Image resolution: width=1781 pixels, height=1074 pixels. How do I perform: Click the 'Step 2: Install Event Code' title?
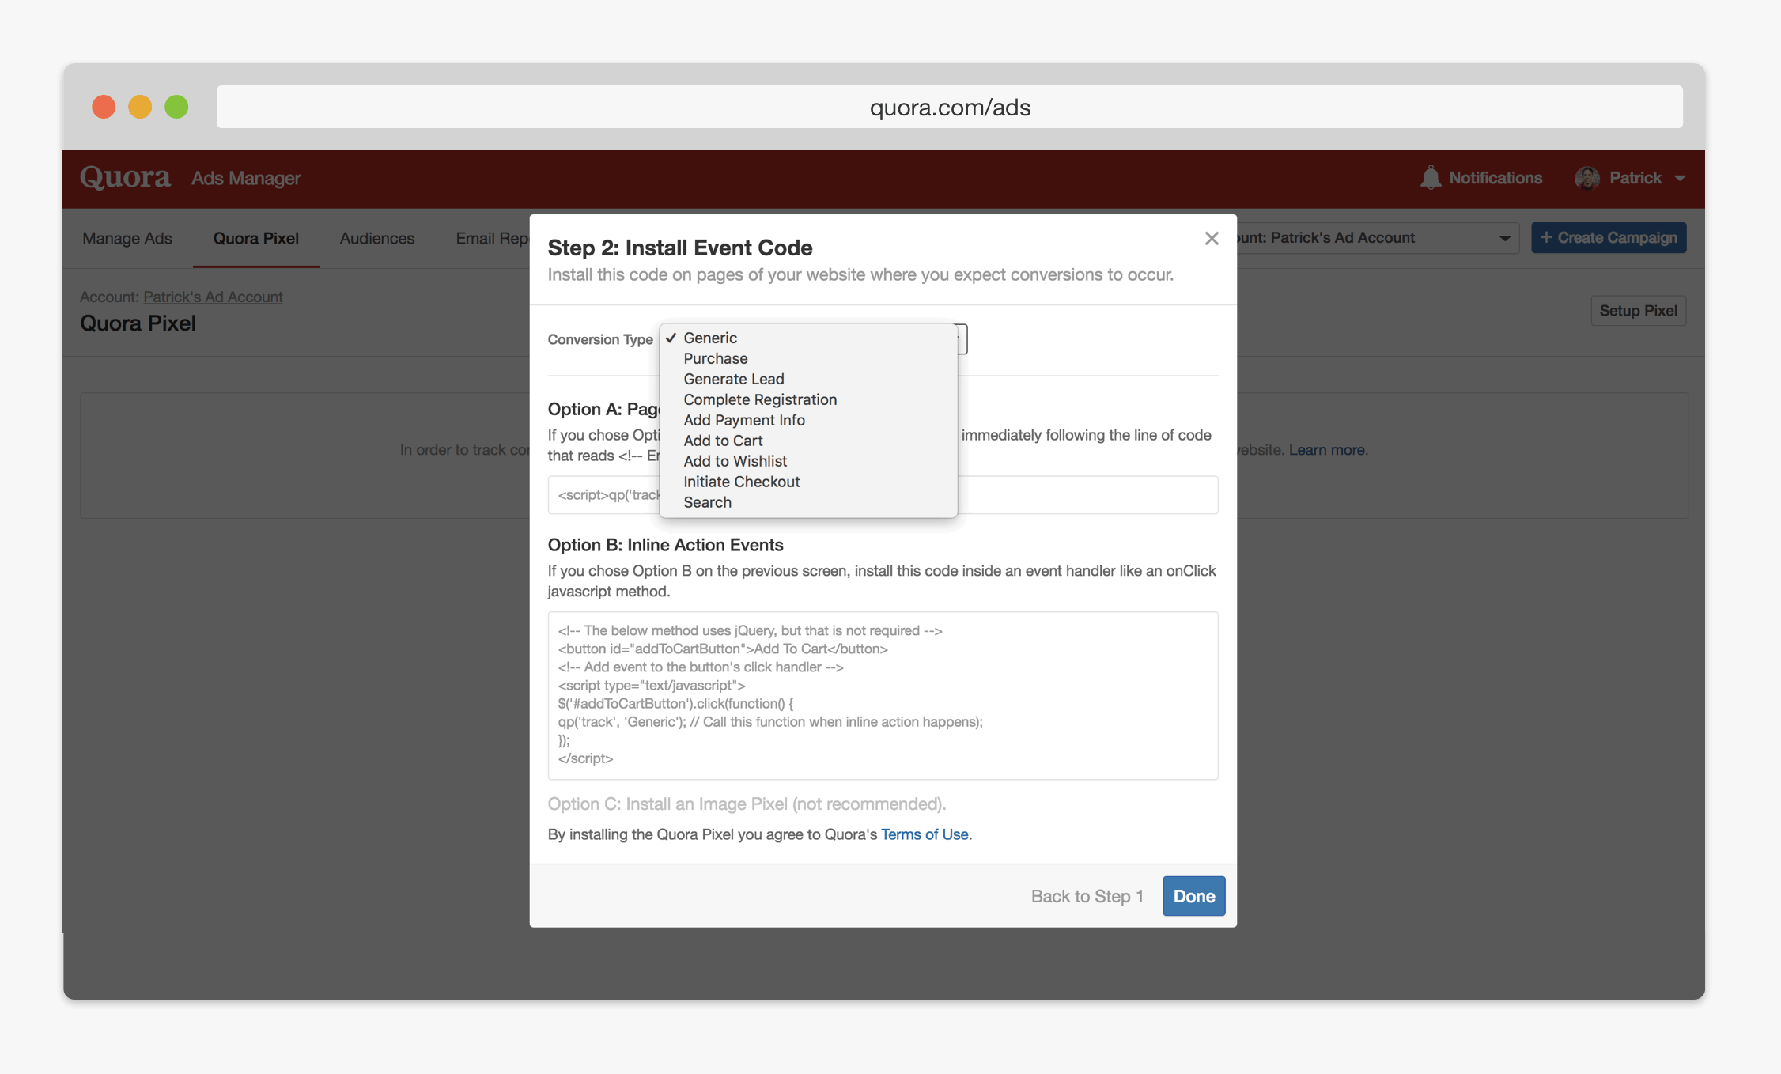[x=679, y=248]
